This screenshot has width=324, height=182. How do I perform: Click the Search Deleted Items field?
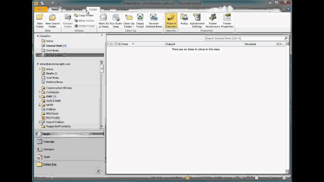point(245,38)
